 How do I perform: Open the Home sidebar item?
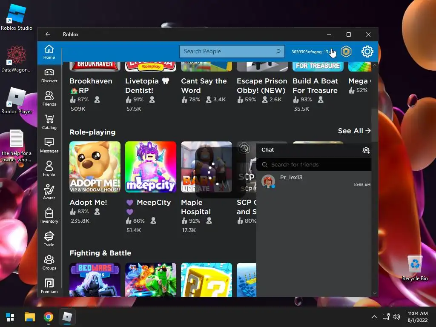pos(49,52)
